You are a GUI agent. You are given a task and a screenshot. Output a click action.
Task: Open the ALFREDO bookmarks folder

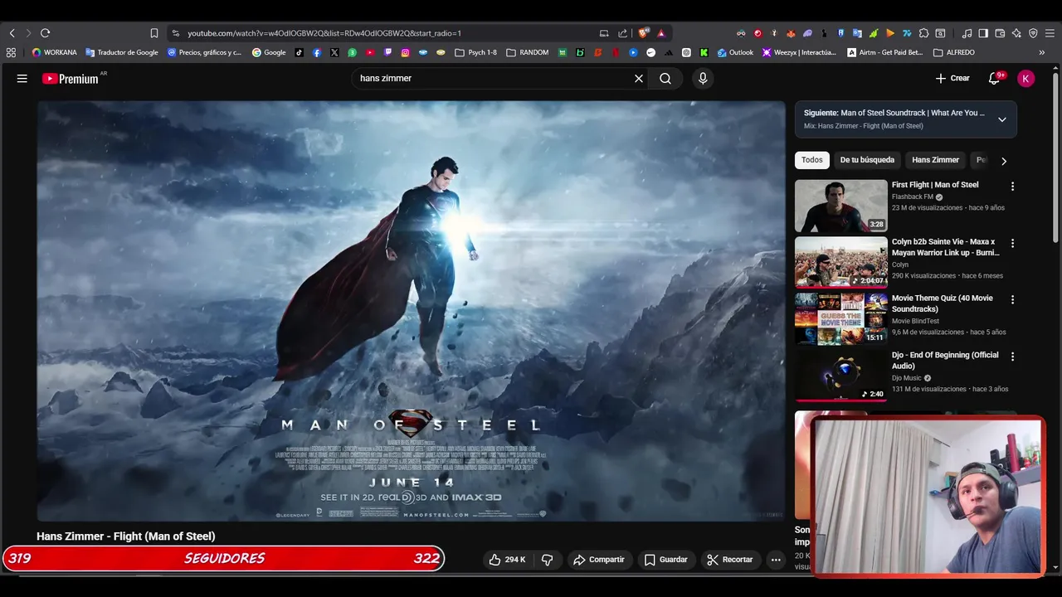tap(954, 52)
